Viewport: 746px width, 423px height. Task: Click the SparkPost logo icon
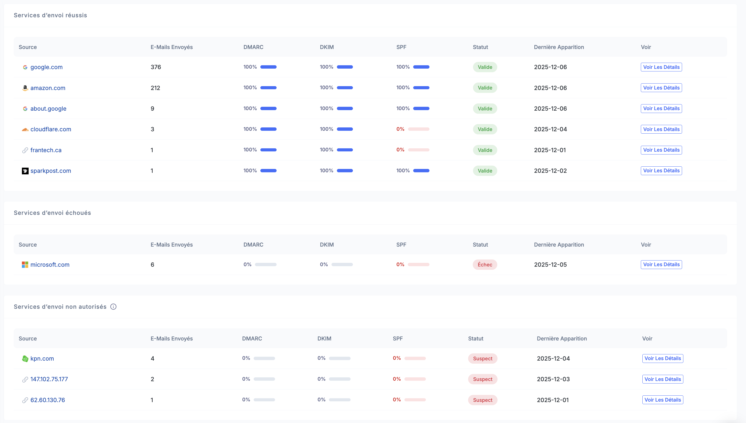(x=25, y=171)
